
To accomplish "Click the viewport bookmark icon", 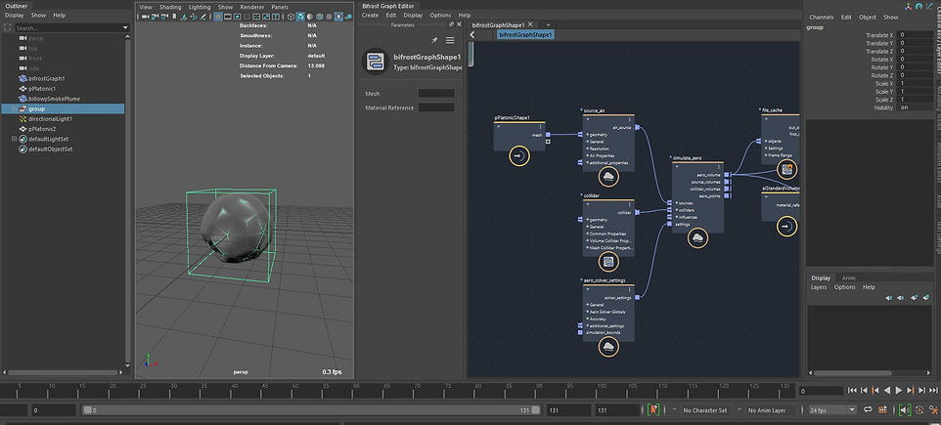I will [174, 17].
